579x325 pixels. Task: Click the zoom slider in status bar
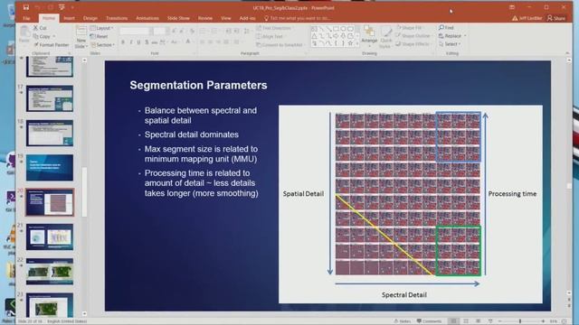[x=520, y=321]
